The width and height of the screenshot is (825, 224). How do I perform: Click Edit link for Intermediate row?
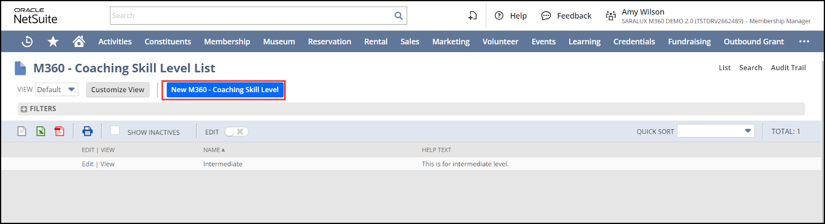[88, 164]
